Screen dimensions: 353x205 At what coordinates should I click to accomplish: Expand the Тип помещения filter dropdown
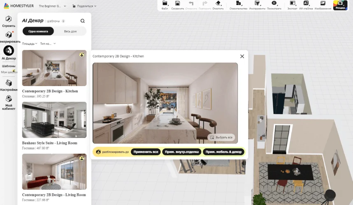tap(48, 43)
